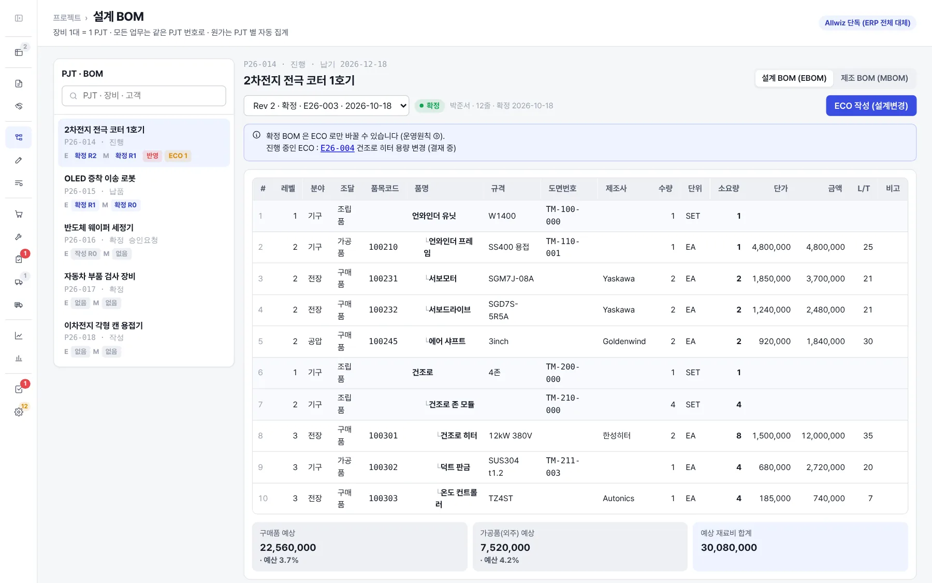Click drawing number TM-211-003

(563, 467)
